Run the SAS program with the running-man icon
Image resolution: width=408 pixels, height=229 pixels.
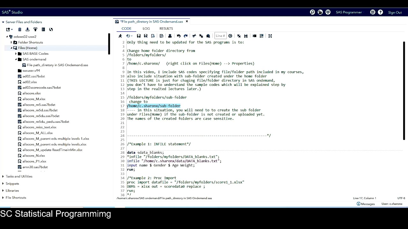click(x=120, y=36)
